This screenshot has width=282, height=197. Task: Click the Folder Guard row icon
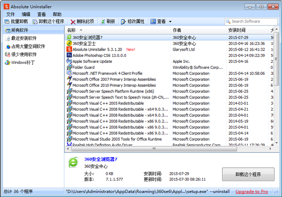69,67
